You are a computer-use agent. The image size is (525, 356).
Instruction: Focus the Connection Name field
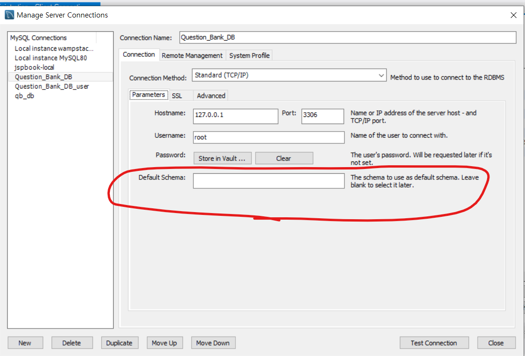point(347,37)
